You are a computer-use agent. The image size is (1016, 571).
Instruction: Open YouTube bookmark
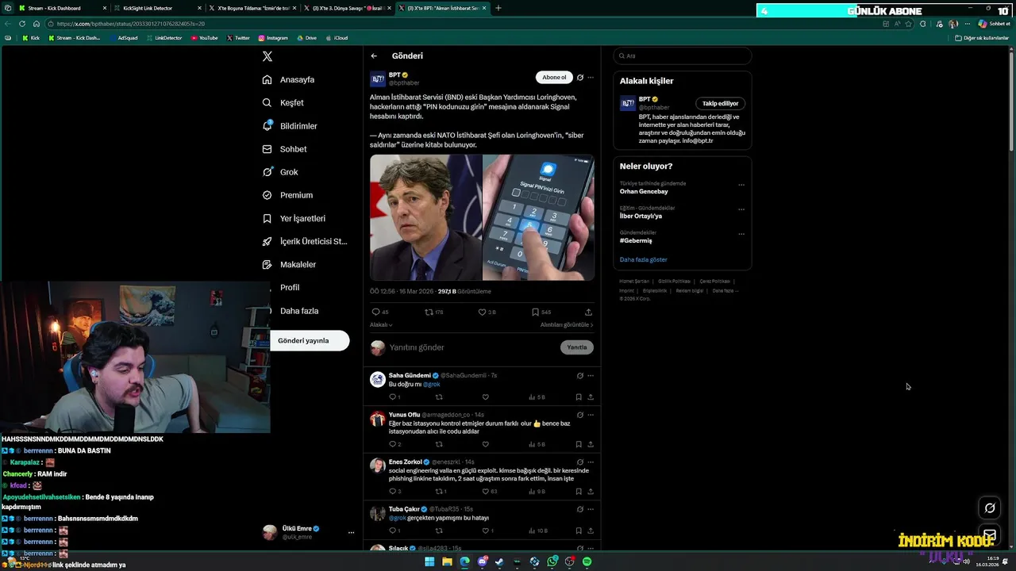[x=204, y=38]
